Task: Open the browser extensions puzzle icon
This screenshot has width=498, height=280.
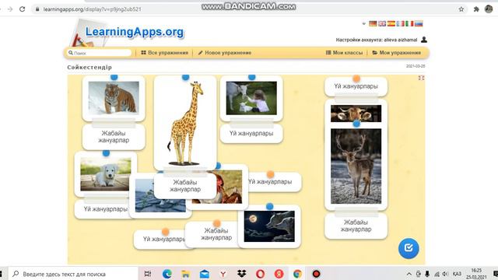Action: (x=476, y=9)
